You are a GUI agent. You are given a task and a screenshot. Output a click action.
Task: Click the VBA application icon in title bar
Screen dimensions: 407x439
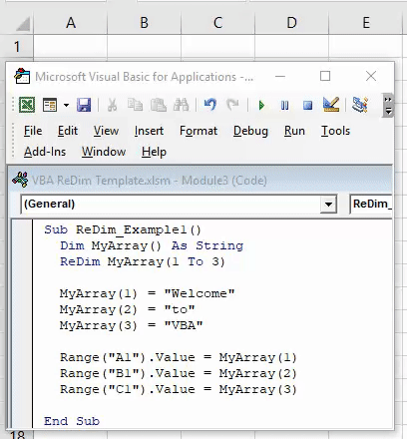pyautogui.click(x=22, y=77)
